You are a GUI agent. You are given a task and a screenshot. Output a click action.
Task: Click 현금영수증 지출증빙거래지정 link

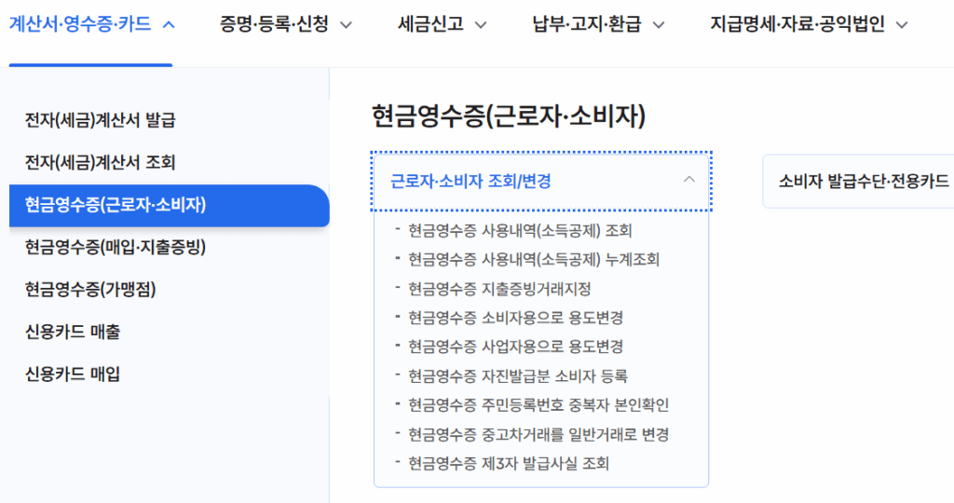[x=499, y=289]
